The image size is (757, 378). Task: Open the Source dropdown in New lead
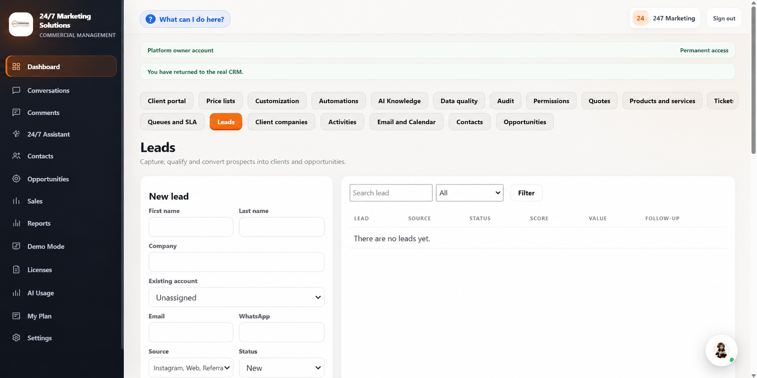pyautogui.click(x=191, y=367)
